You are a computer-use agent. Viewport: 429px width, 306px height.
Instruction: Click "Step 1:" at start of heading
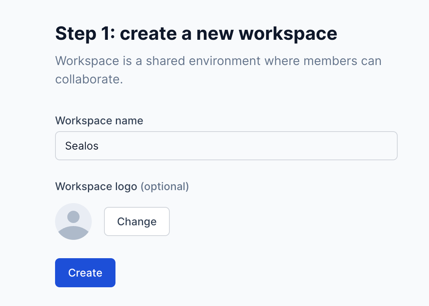click(84, 33)
